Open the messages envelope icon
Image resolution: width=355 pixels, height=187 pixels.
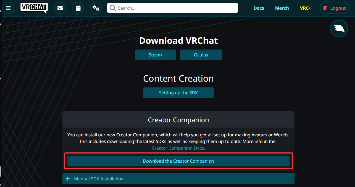point(60,8)
